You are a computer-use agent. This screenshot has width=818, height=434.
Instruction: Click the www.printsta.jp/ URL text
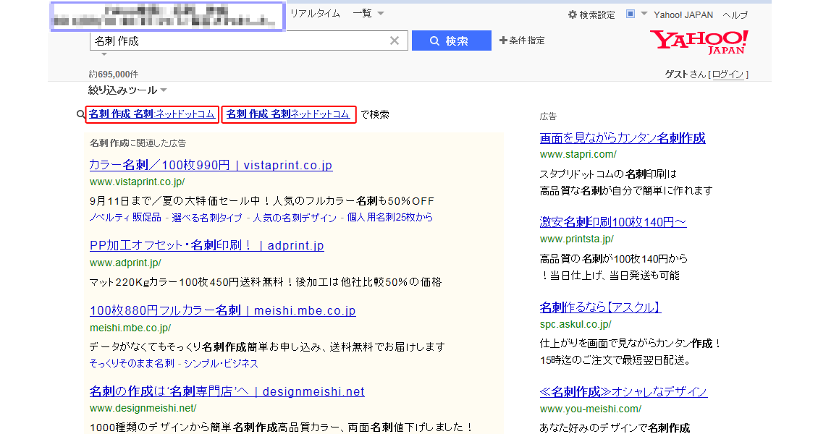pos(576,239)
